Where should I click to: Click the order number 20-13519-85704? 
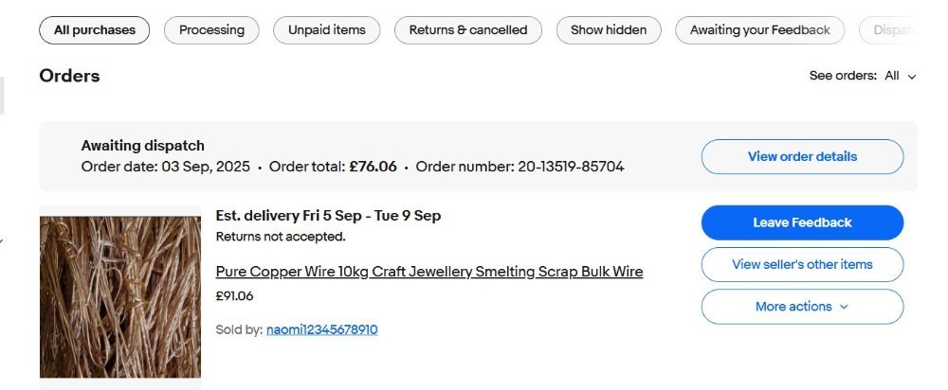571,167
